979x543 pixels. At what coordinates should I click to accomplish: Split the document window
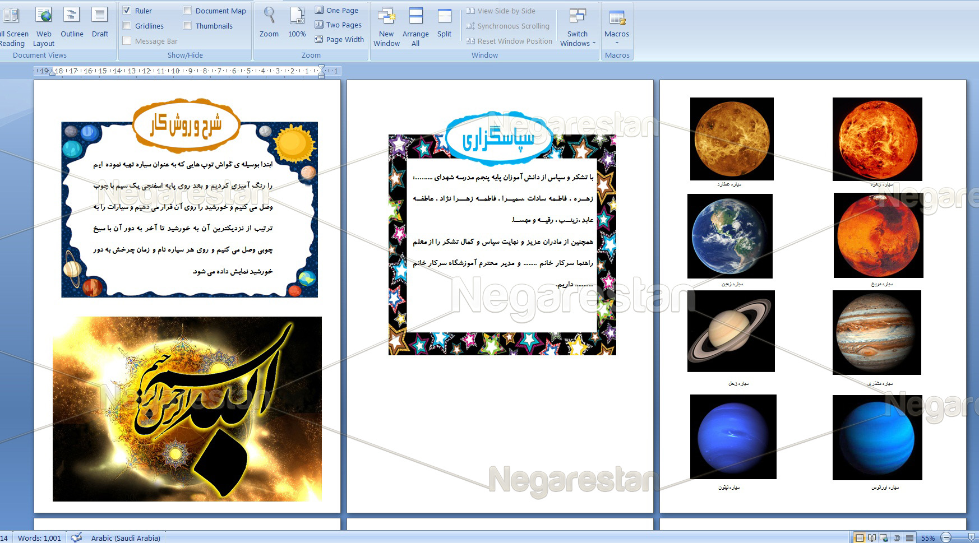pyautogui.click(x=444, y=22)
